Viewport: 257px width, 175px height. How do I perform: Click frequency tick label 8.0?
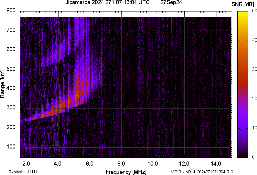pos(121,164)
